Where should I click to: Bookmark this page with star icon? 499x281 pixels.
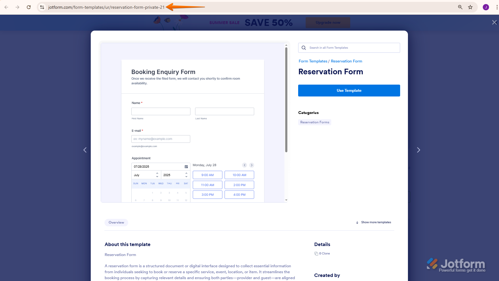click(x=470, y=7)
